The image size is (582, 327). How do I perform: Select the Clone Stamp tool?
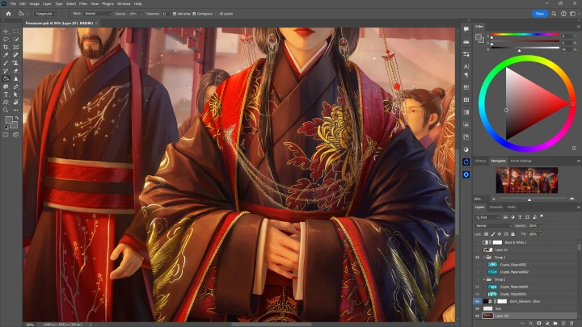coord(15,63)
